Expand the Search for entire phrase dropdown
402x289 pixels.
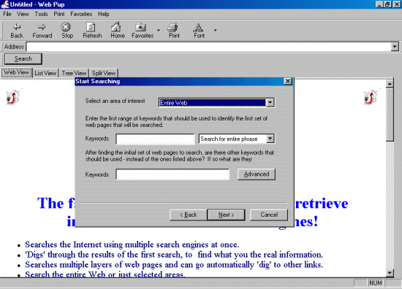click(270, 139)
